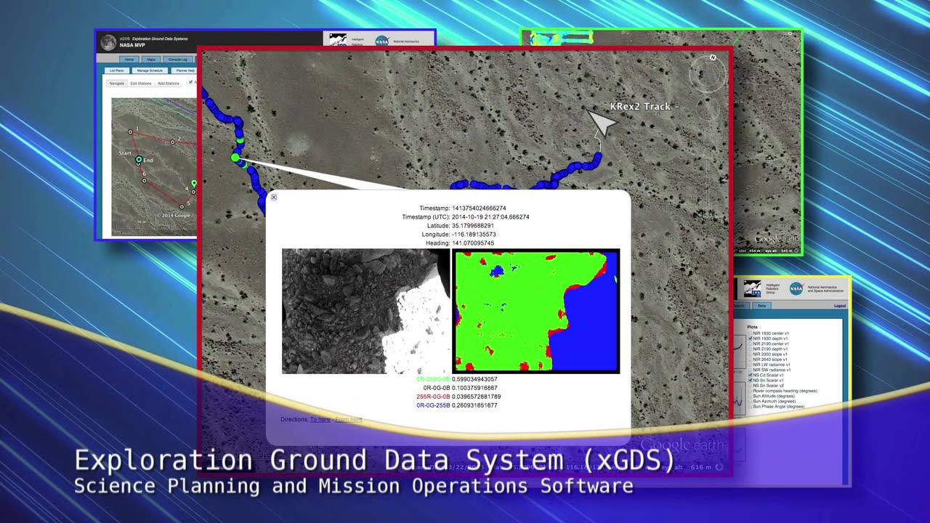930x523 pixels.
Task: Enable NS Sn Scalar v2 plot
Action: [750, 386]
